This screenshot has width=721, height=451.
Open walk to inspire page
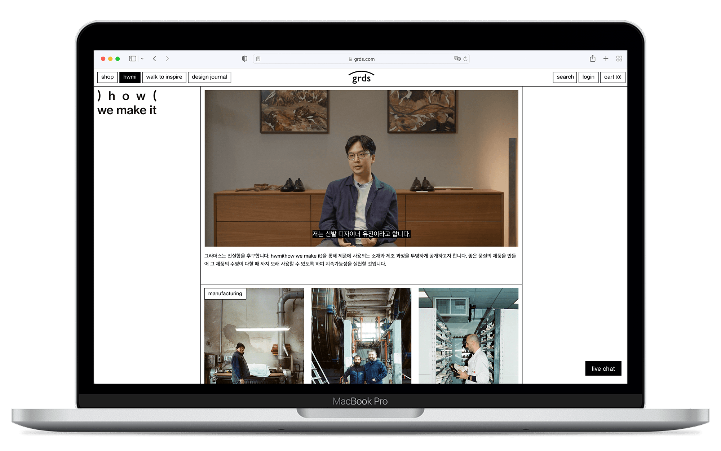164,77
